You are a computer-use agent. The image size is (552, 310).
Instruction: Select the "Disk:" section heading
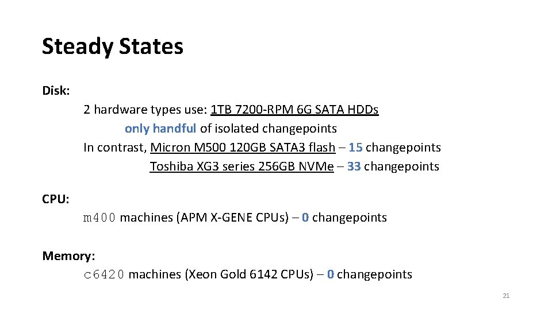(x=56, y=91)
